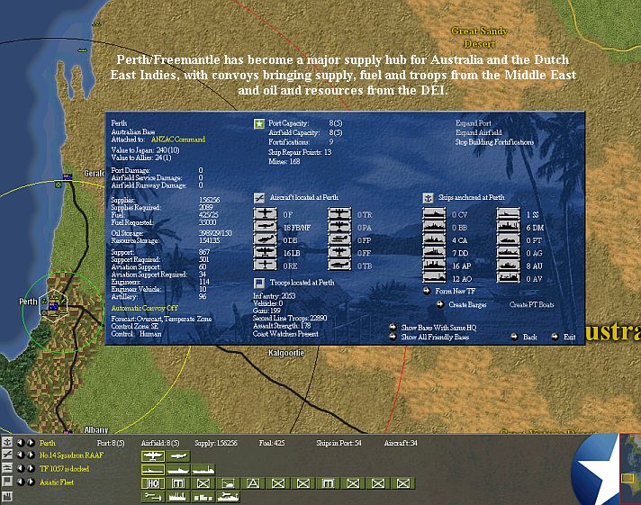Select the land units flag icon in bottom sidebar
The width and height of the screenshot is (641, 505).
pyautogui.click(x=7, y=482)
